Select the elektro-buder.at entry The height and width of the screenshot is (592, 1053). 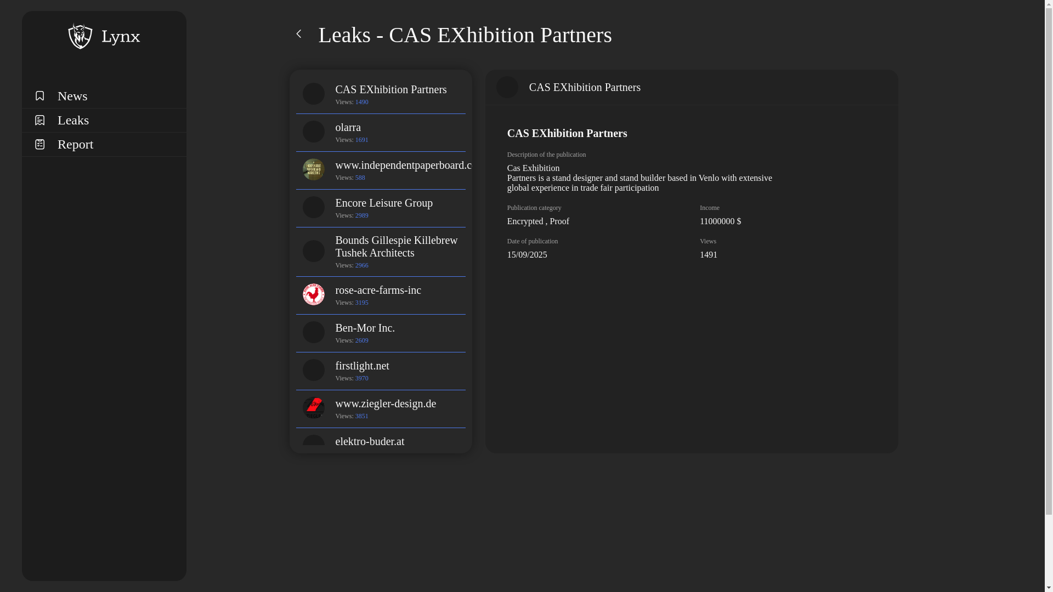(370, 441)
